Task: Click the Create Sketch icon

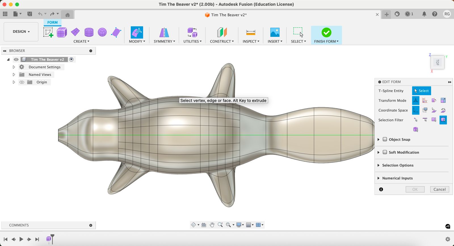Action: [x=48, y=33]
